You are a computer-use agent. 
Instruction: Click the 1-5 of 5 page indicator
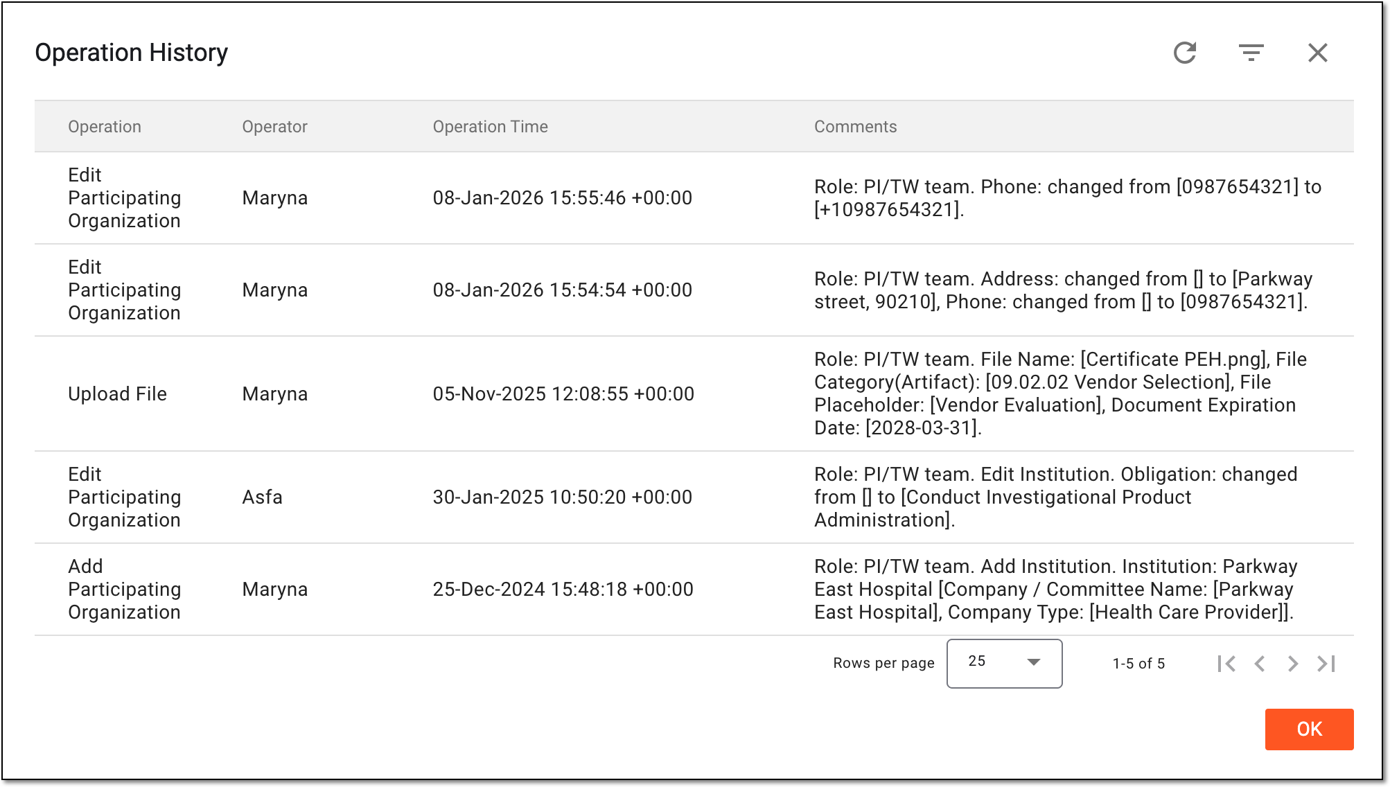click(x=1138, y=664)
